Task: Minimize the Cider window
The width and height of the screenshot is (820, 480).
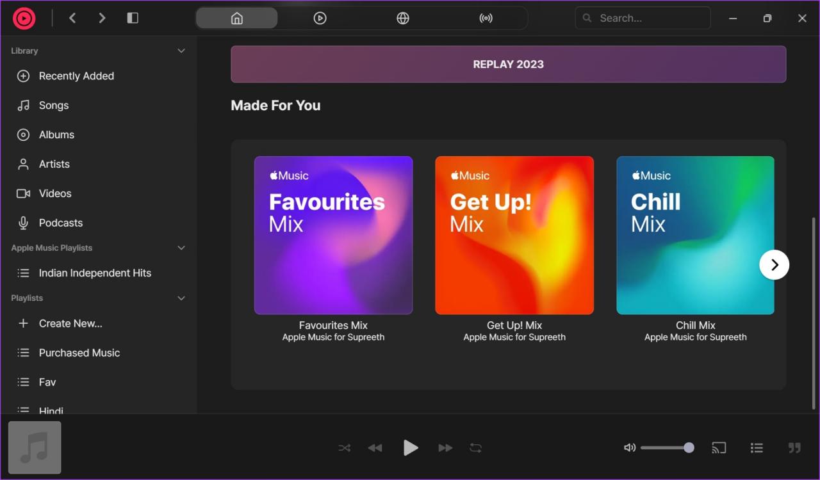Action: pyautogui.click(x=733, y=19)
